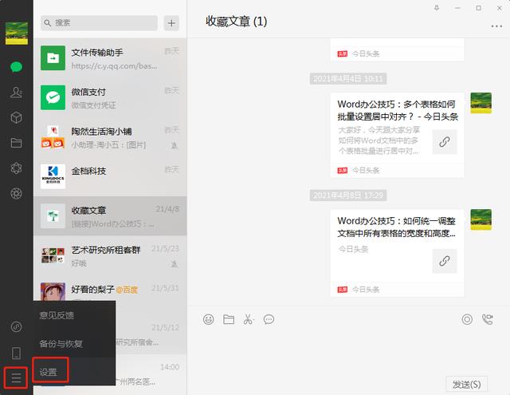The height and width of the screenshot is (395, 510).
Task: Click link icon in the 宽度和高度 article card
Action: (445, 261)
